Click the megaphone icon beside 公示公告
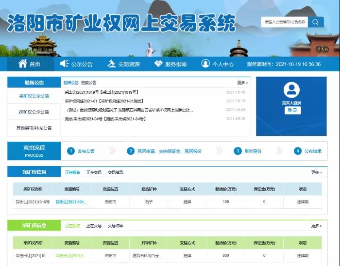 (x=64, y=64)
